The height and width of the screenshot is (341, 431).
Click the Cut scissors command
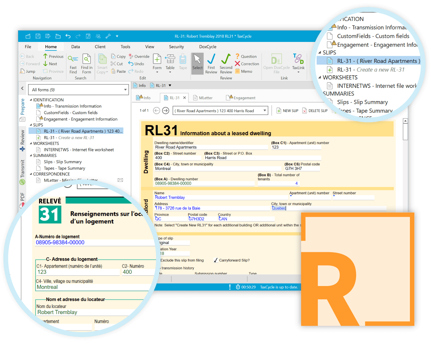point(117,64)
